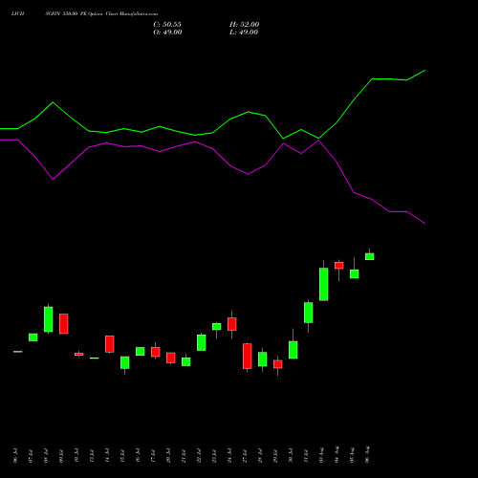Click the open value O: 49.00
Screen dimensions: 478x478
[167, 33]
